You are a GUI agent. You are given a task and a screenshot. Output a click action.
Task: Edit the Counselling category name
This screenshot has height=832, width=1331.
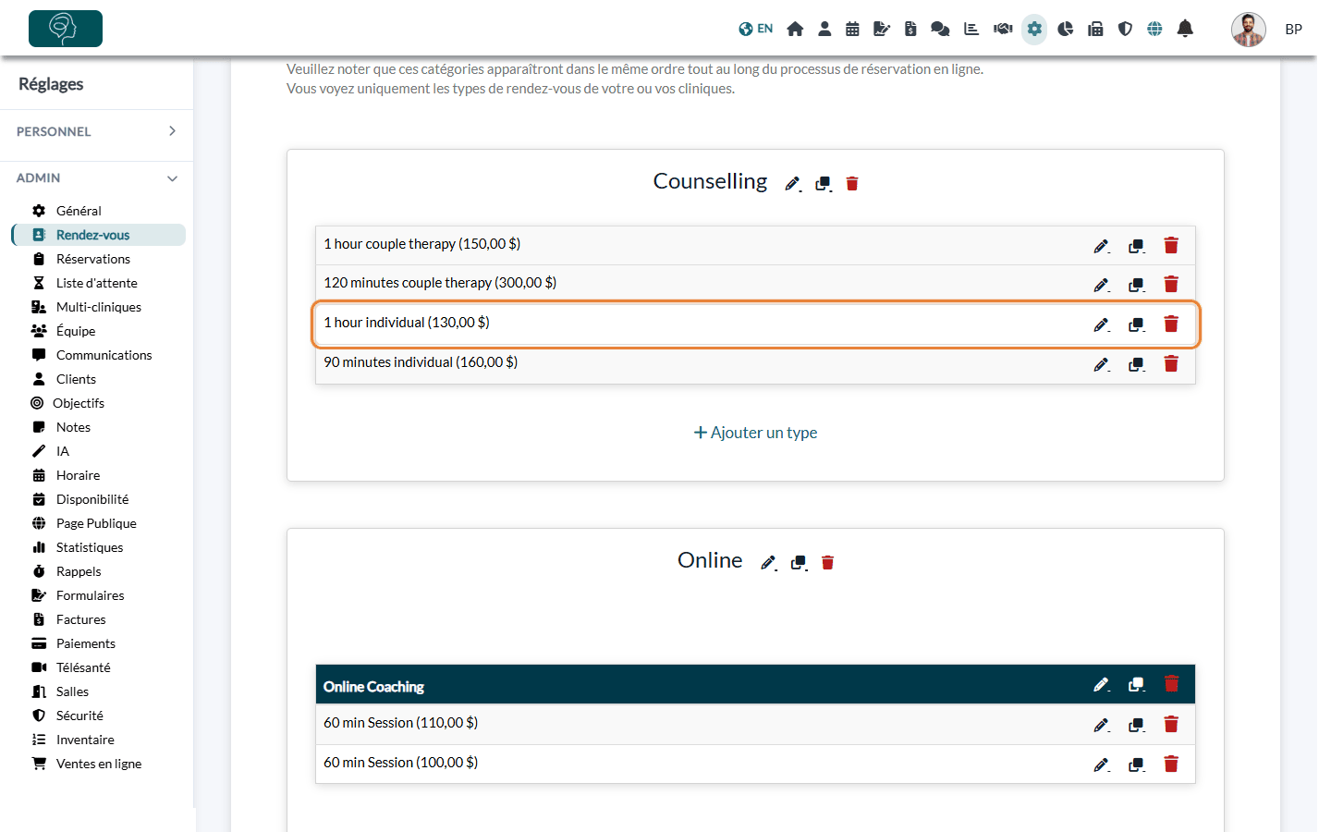792,184
